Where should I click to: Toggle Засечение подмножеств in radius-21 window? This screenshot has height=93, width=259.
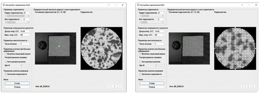pyautogui.click(x=140, y=74)
